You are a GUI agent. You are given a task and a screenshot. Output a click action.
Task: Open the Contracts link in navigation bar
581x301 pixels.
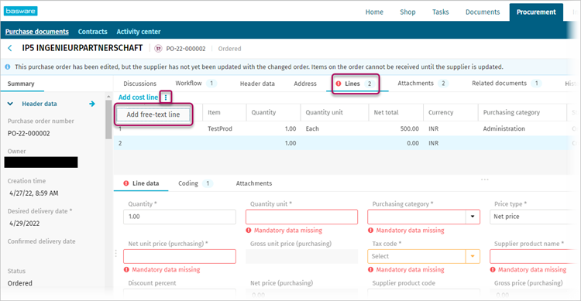[x=93, y=32]
